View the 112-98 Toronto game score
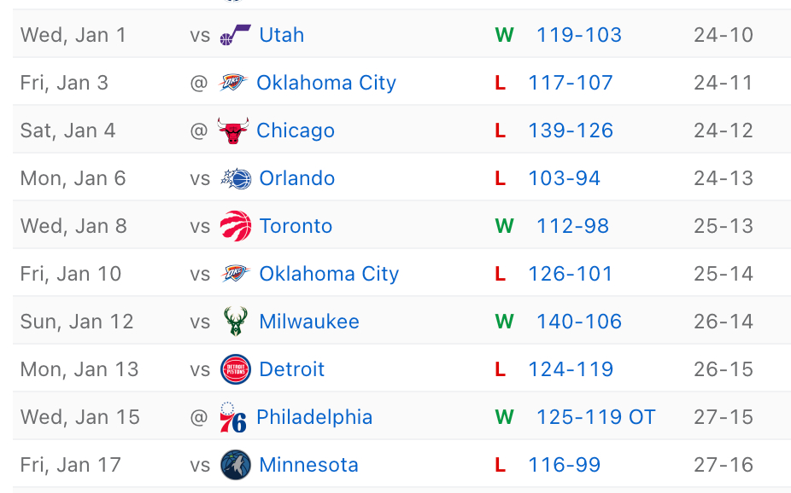 pyautogui.click(x=572, y=226)
